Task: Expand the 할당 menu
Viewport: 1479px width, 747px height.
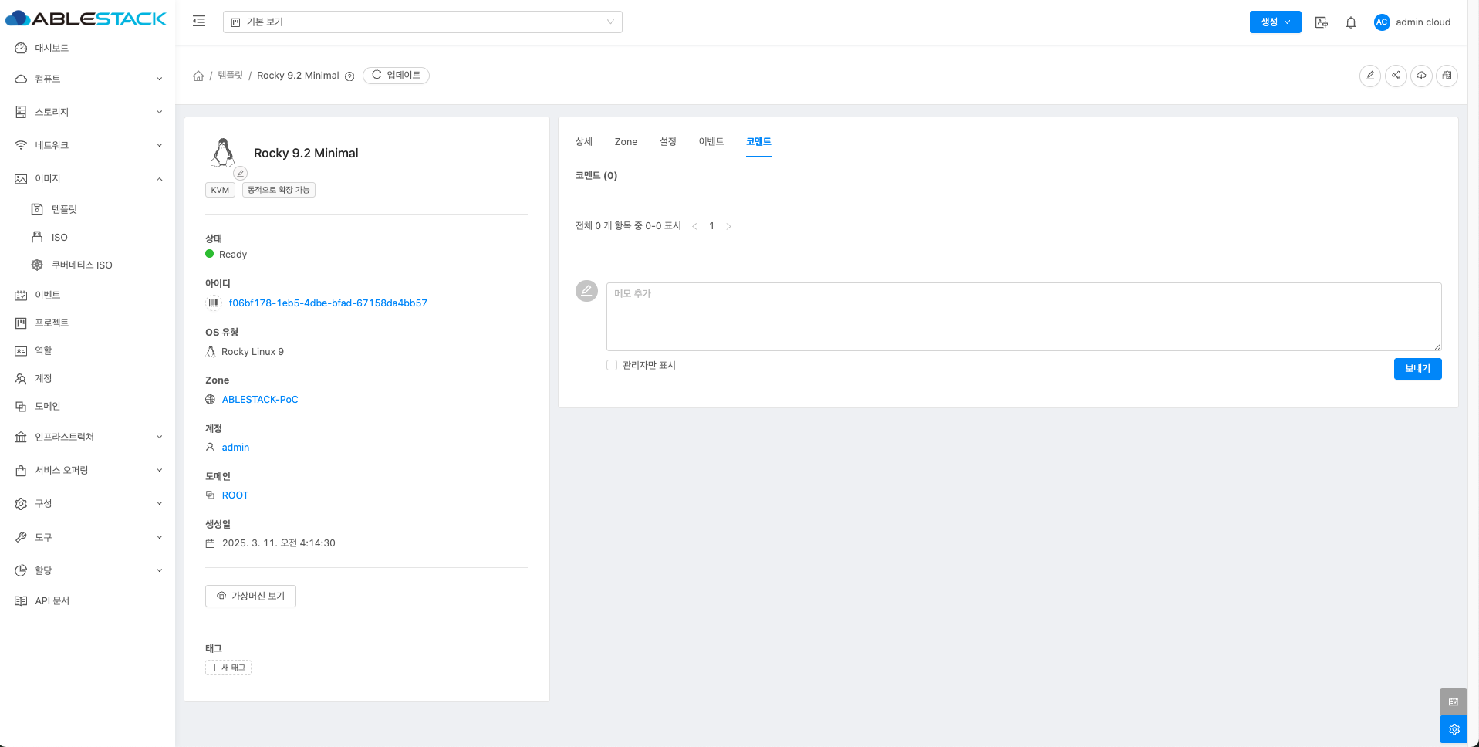Action: pos(87,570)
